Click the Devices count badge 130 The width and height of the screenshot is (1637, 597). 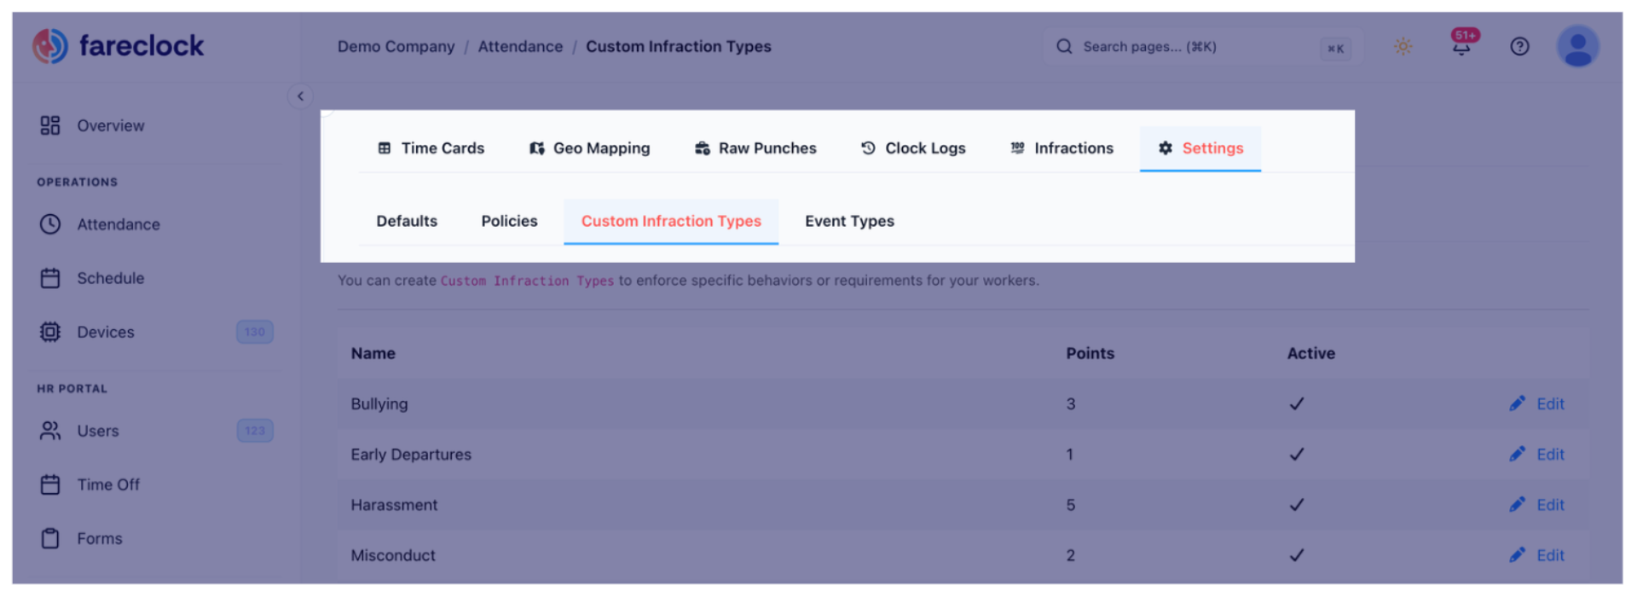click(255, 332)
